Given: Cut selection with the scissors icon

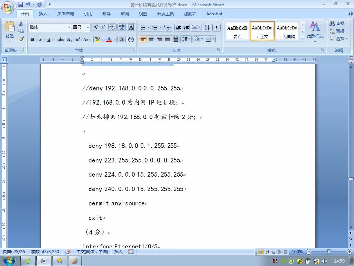Looking at the screenshot, I should pyautogui.click(x=21, y=24).
